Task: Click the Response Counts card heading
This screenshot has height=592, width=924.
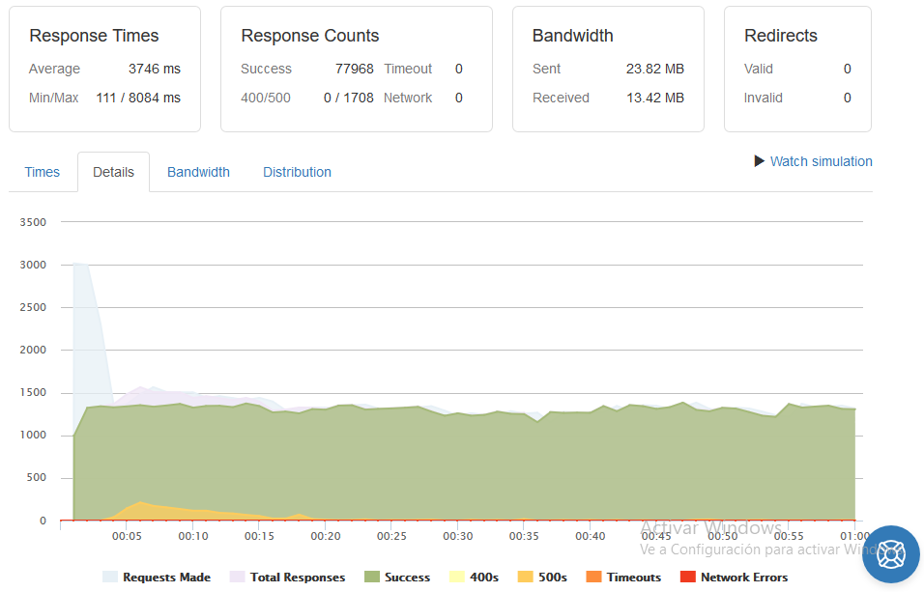Action: click(310, 36)
